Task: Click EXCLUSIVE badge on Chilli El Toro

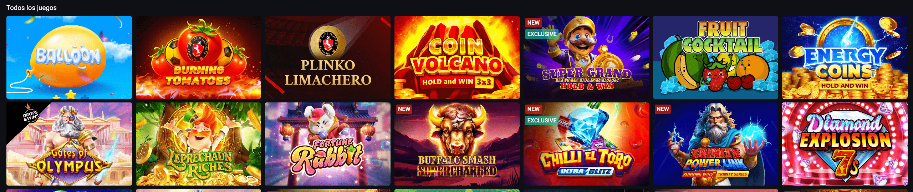Action: [542, 120]
